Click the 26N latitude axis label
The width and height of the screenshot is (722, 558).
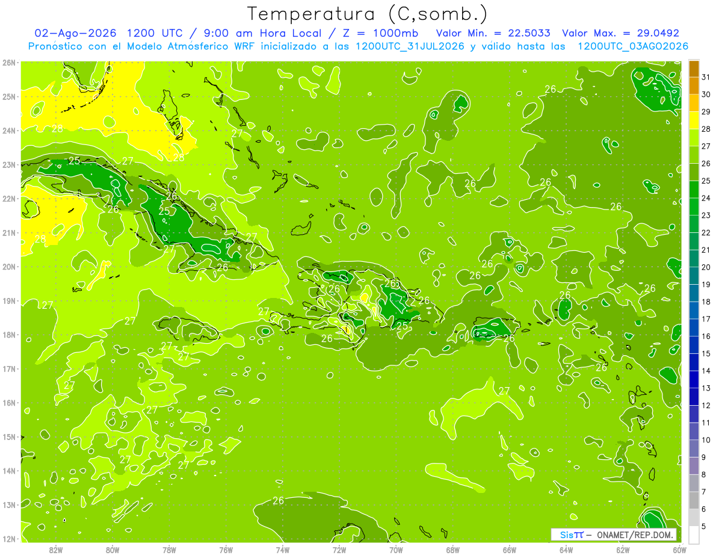(x=9, y=62)
